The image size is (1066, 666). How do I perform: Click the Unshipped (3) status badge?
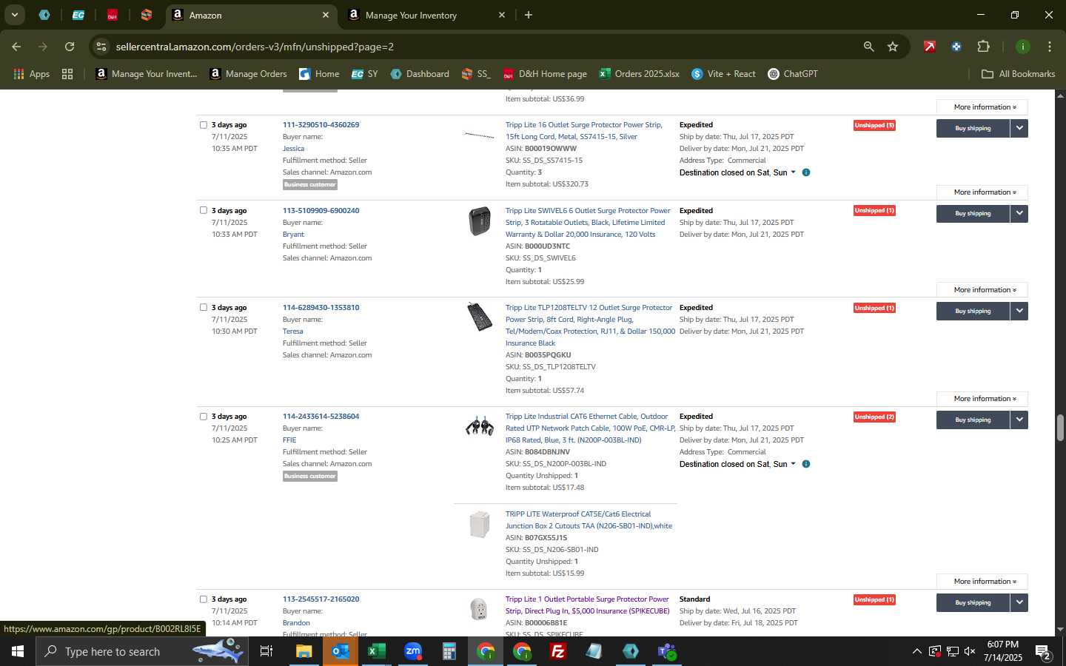(x=874, y=125)
